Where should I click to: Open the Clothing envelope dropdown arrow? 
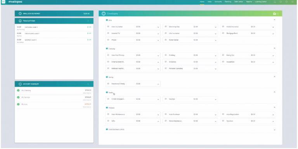(x=215, y=56)
